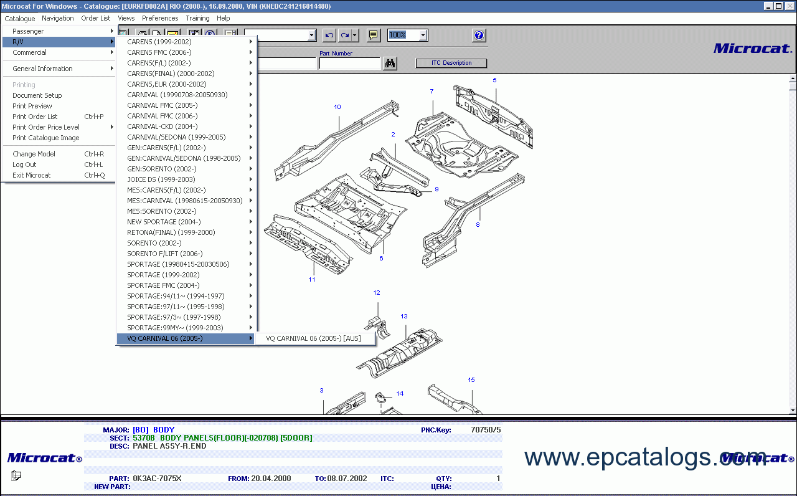797x496 pixels.
Task: Open the Preferences menu
Action: point(160,18)
